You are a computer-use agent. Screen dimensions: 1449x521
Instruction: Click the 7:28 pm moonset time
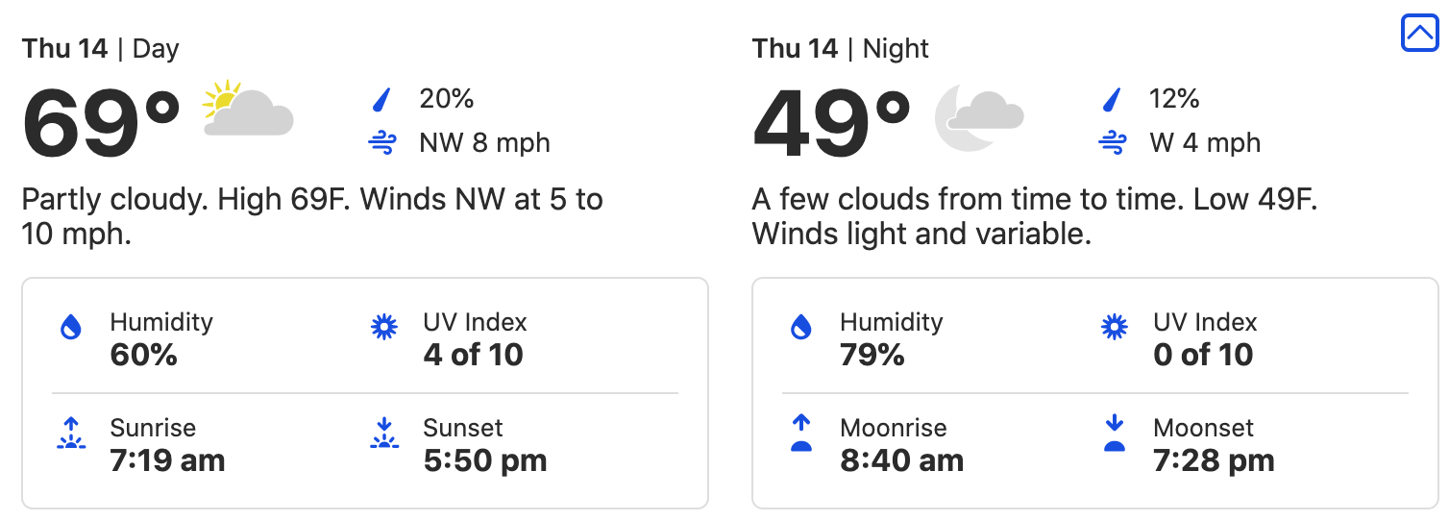(x=1214, y=460)
